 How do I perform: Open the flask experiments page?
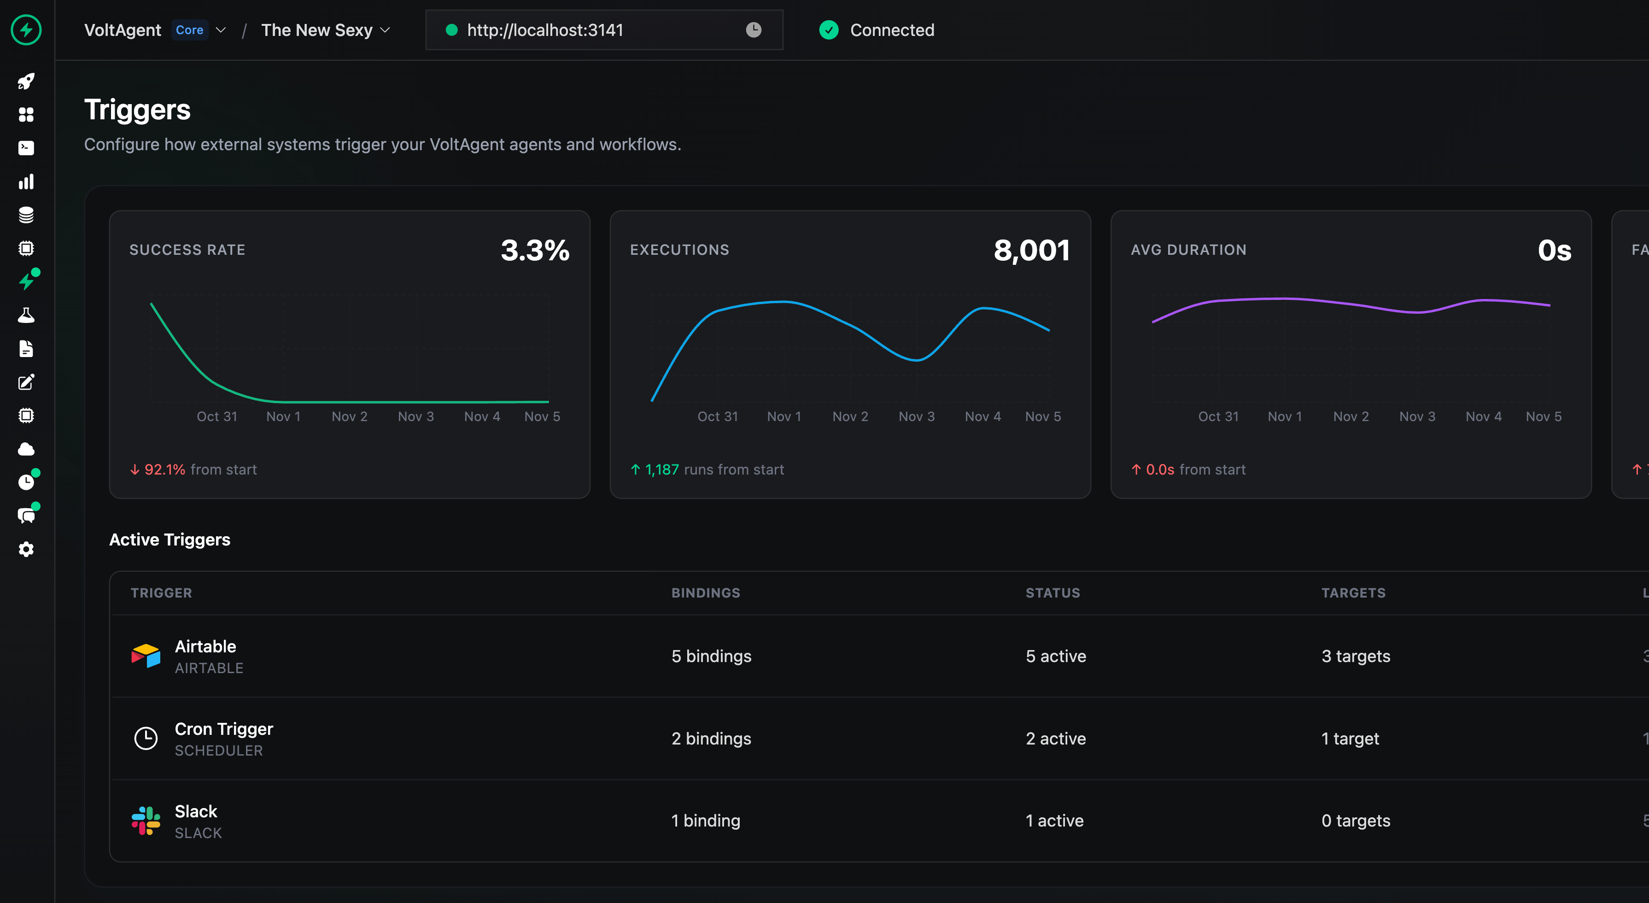point(26,315)
